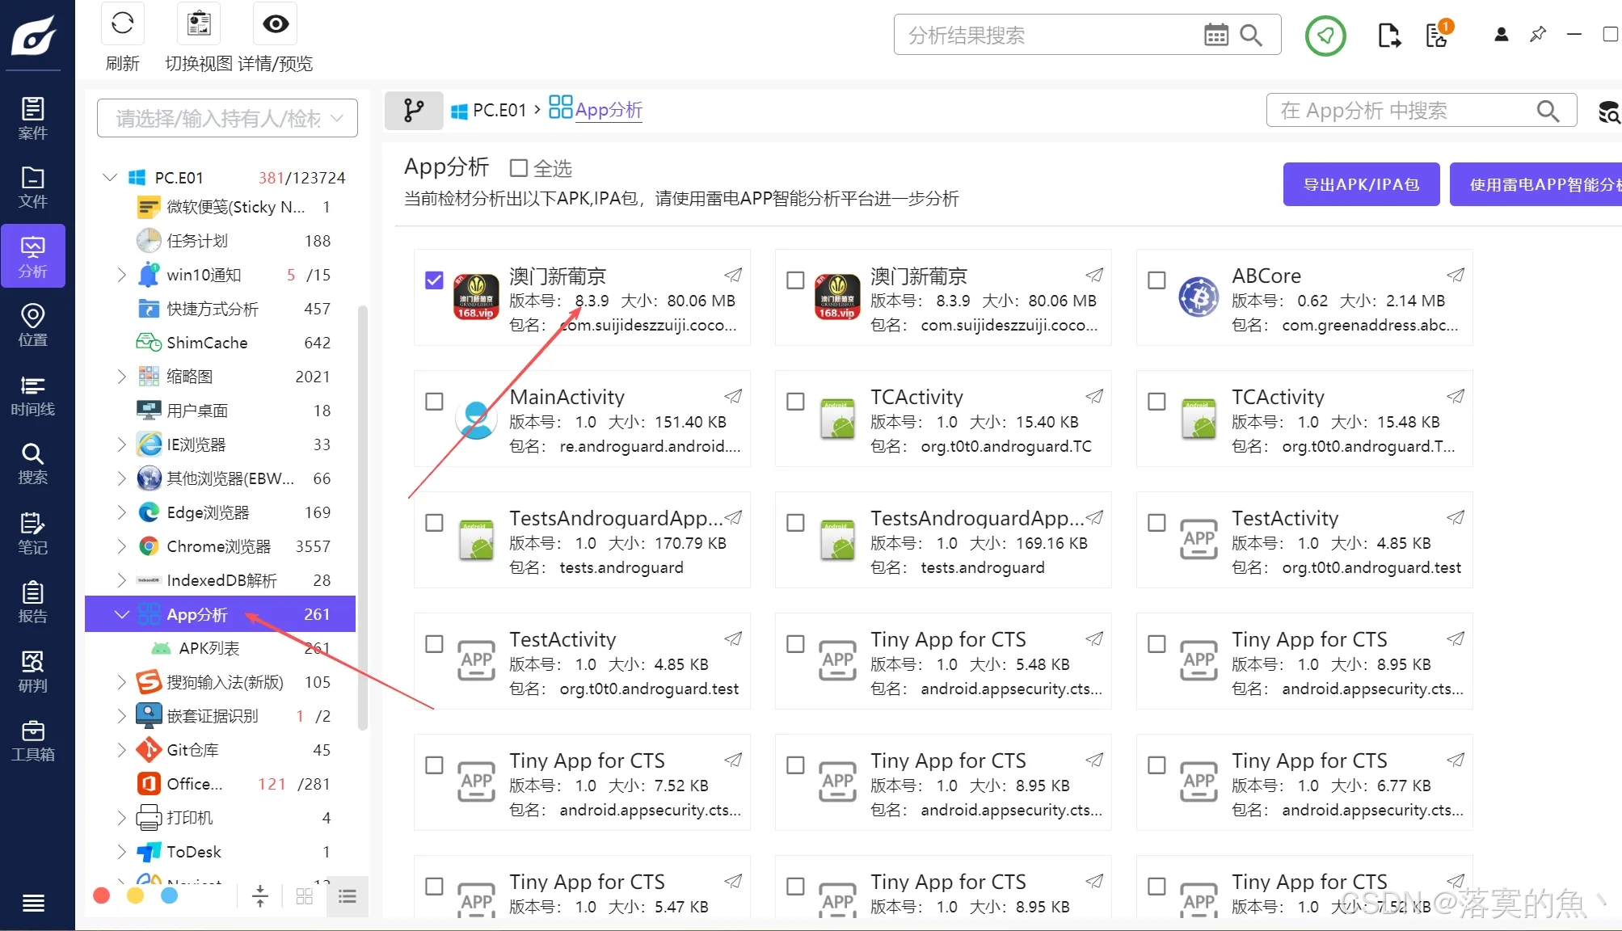Collapse the App分析 tree node

click(121, 614)
